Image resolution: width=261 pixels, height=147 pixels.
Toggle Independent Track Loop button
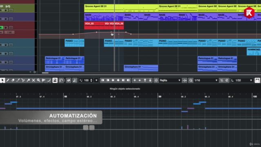tap(61, 80)
